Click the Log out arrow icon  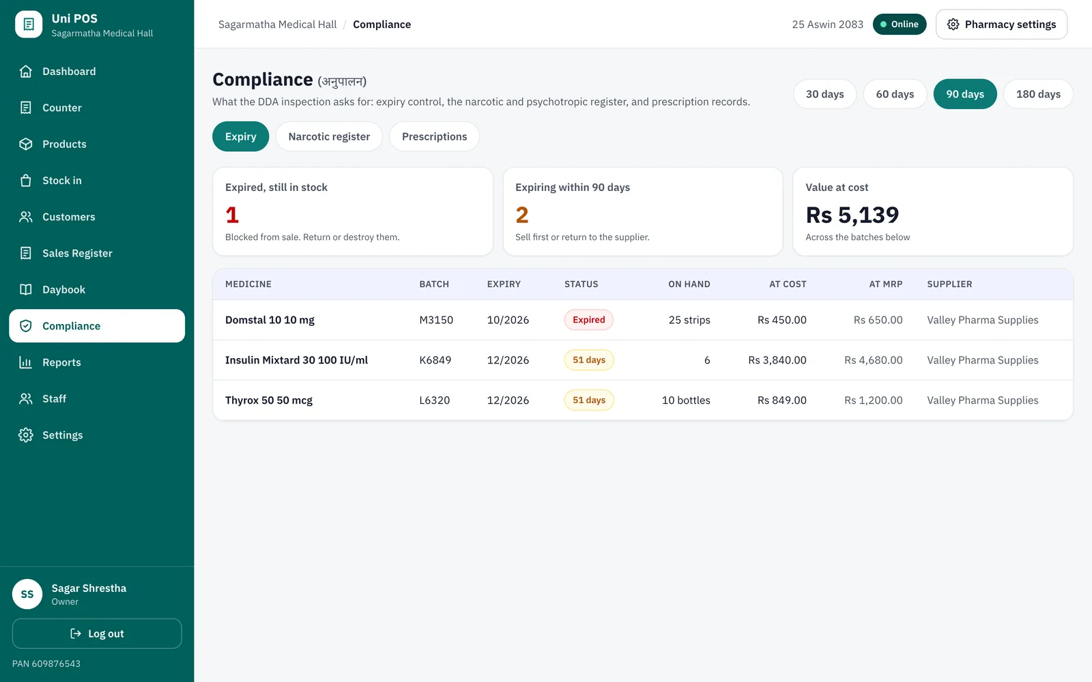click(x=76, y=634)
